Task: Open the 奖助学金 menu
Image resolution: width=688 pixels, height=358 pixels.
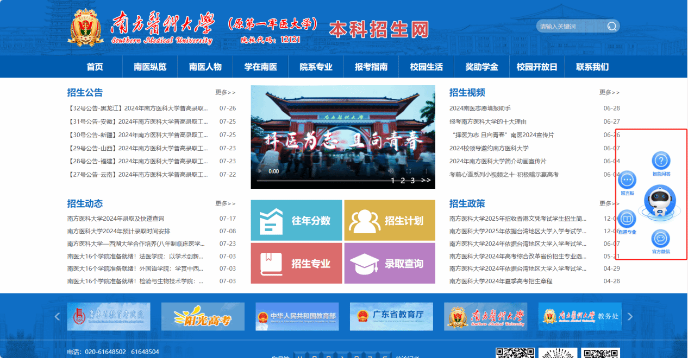Action: [x=481, y=67]
